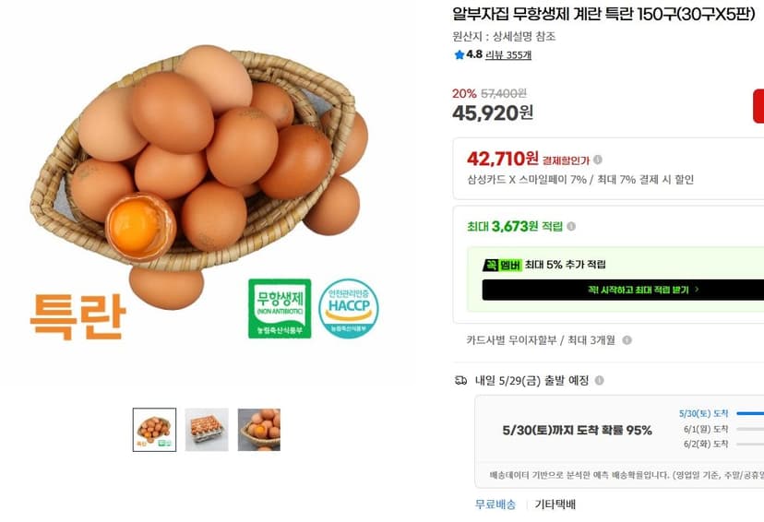Click info icon next to 출발 예정
764x522 pixels.
coord(600,380)
